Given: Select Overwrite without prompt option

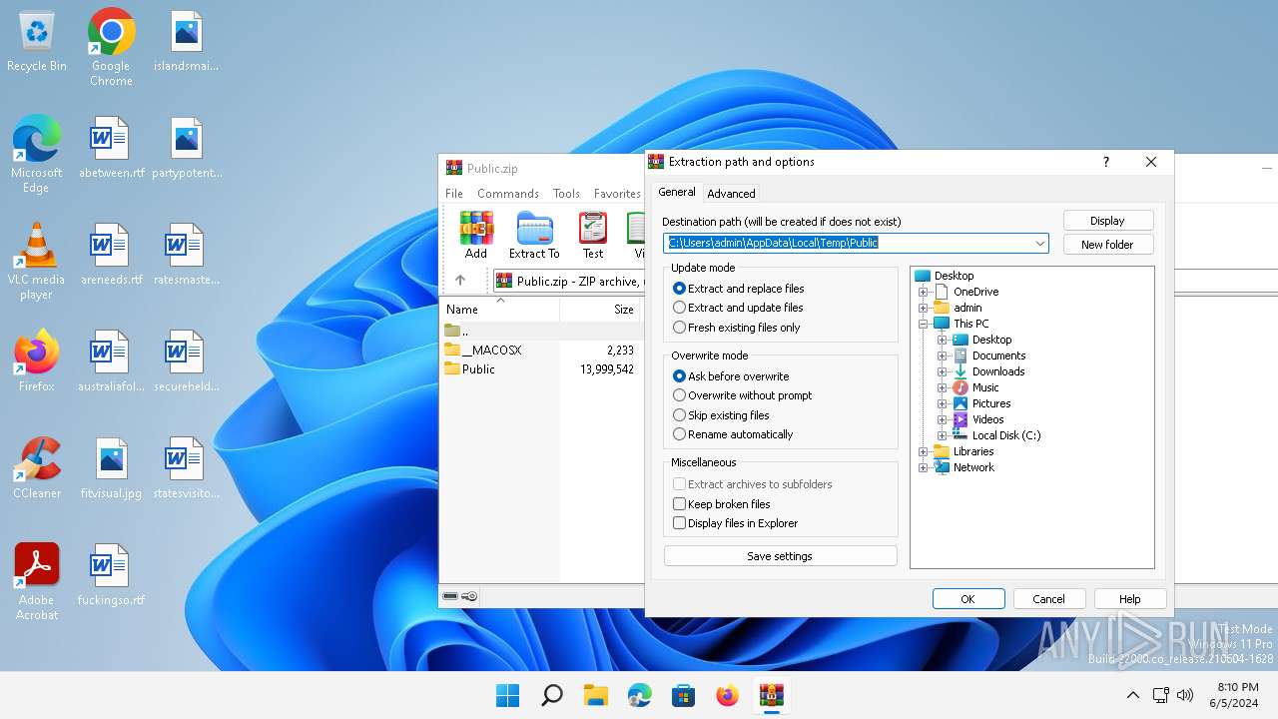Looking at the screenshot, I should tap(742, 395).
